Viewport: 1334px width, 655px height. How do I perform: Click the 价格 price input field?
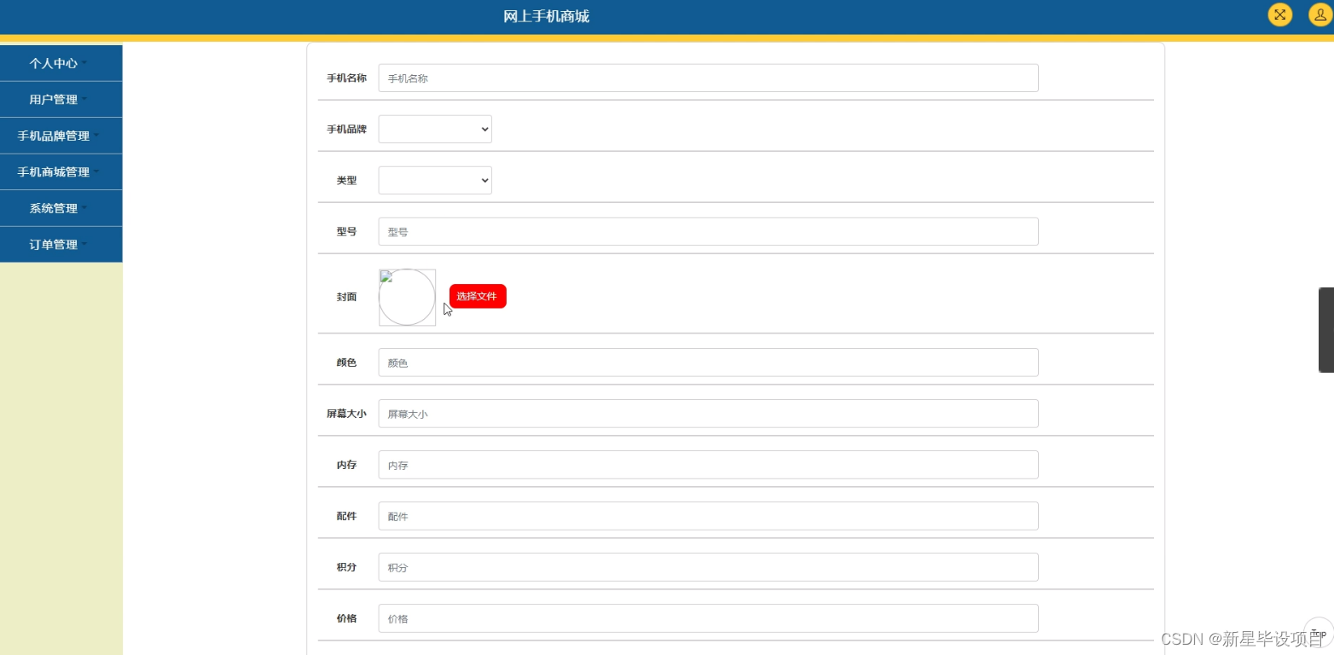click(x=708, y=617)
